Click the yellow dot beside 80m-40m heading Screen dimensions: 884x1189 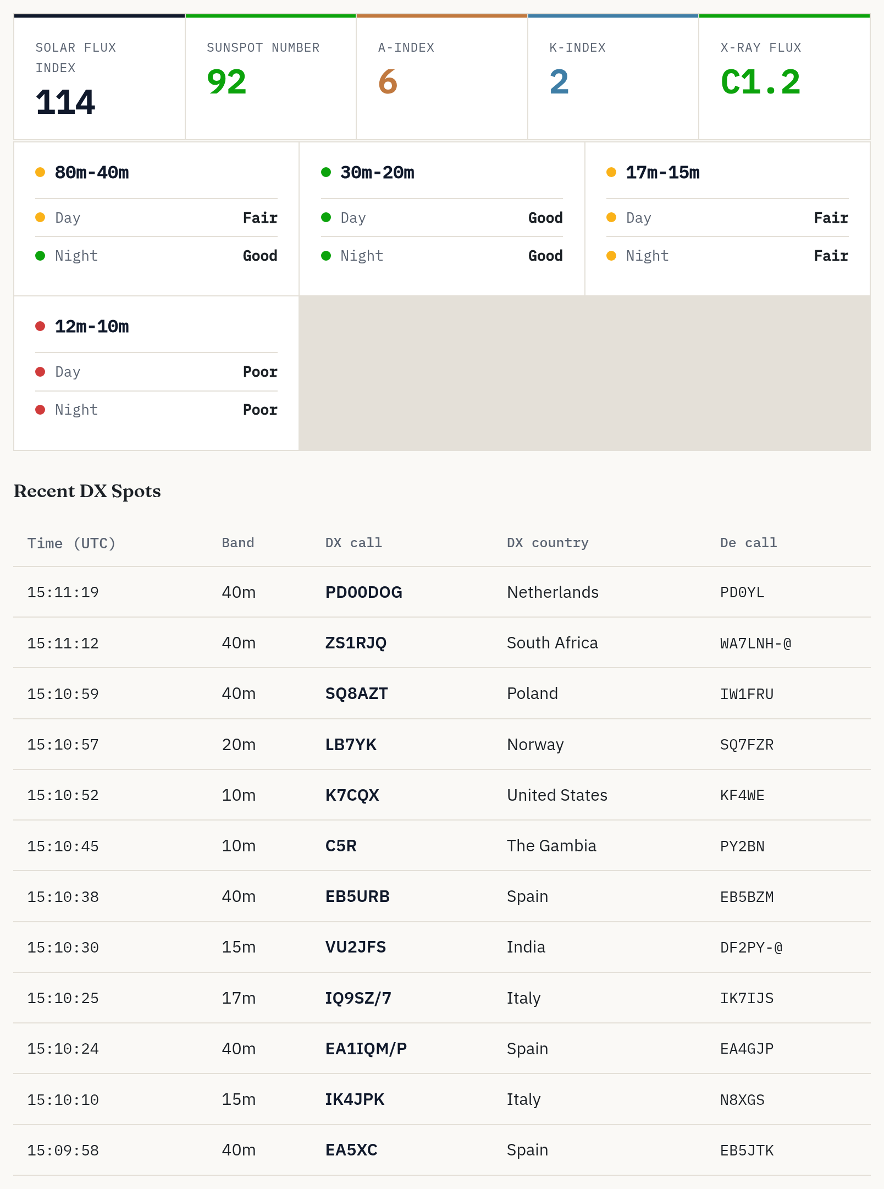tap(40, 173)
